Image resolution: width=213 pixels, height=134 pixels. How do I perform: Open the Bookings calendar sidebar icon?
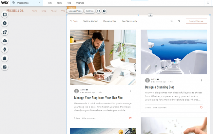tap(5, 67)
